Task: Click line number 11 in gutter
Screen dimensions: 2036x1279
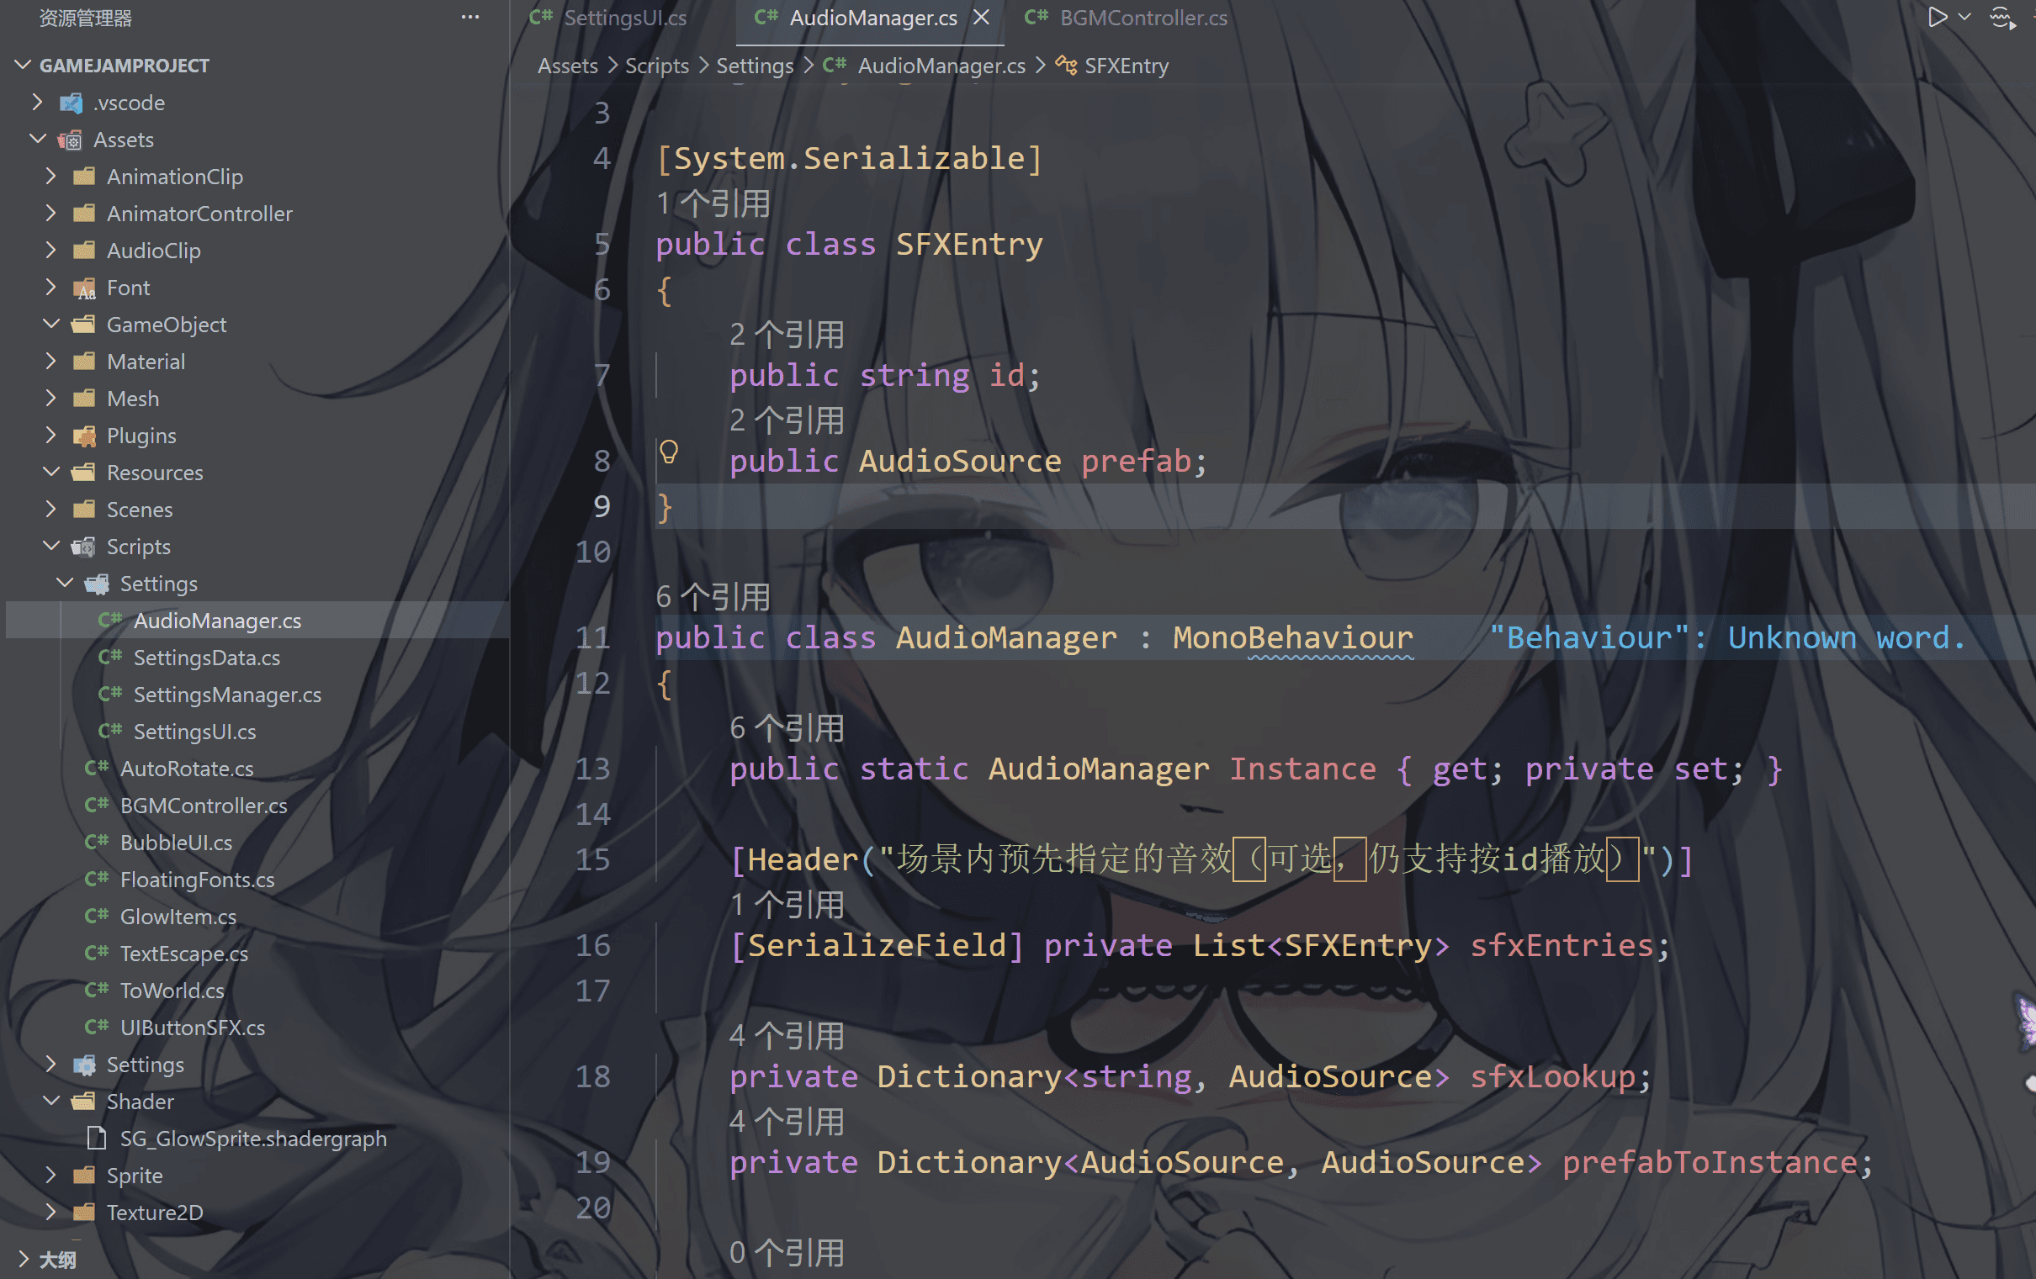Action: point(592,637)
